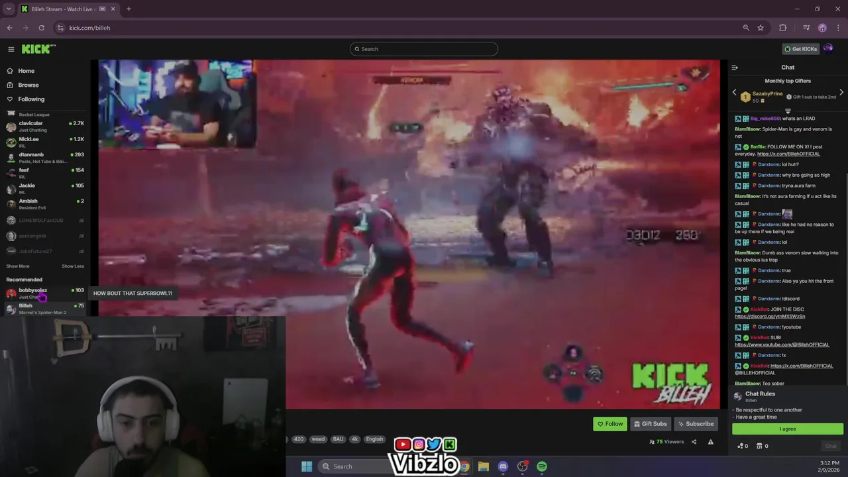This screenshot has width=848, height=477.
Task: Open clavicular's Just Chatting stream
Action: (x=45, y=126)
